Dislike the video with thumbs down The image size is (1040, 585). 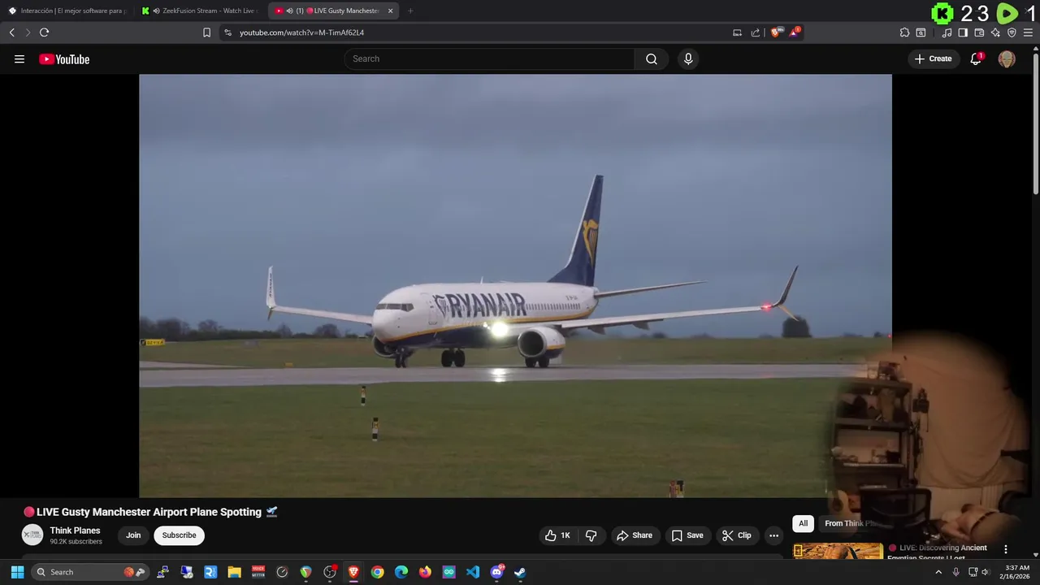tap(591, 535)
